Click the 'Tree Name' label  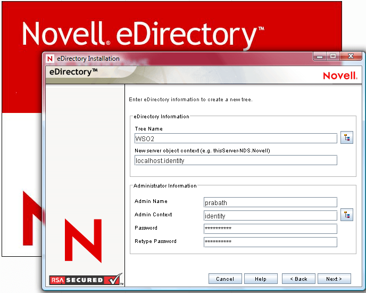[x=149, y=128]
